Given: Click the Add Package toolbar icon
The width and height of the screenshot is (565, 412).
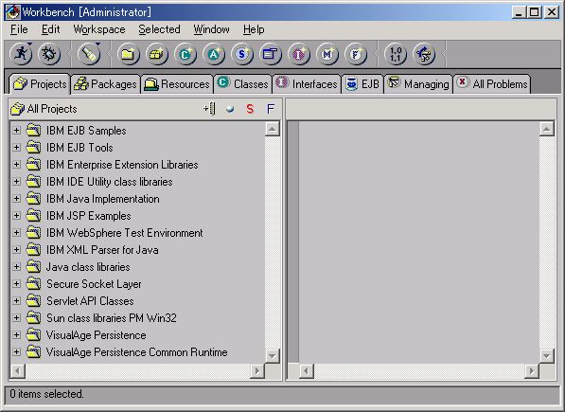Looking at the screenshot, I should (x=157, y=54).
